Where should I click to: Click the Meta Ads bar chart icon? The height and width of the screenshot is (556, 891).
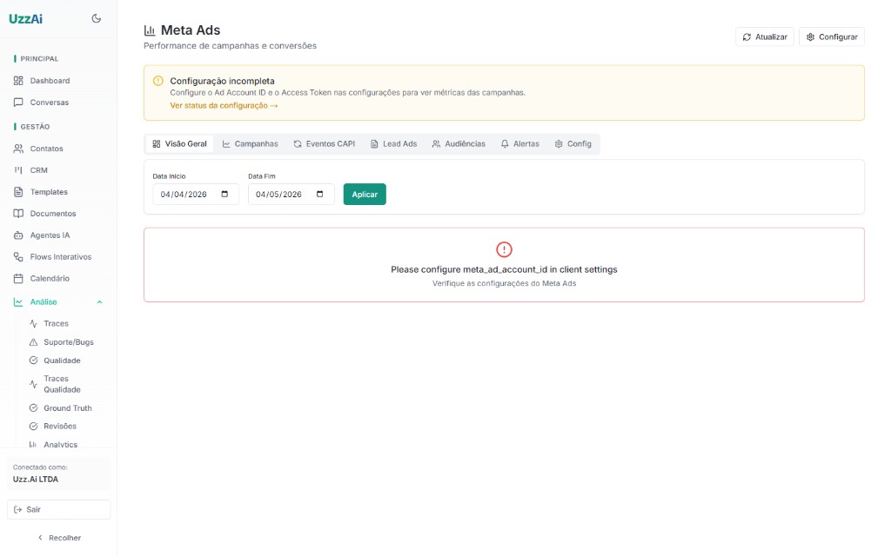point(150,30)
